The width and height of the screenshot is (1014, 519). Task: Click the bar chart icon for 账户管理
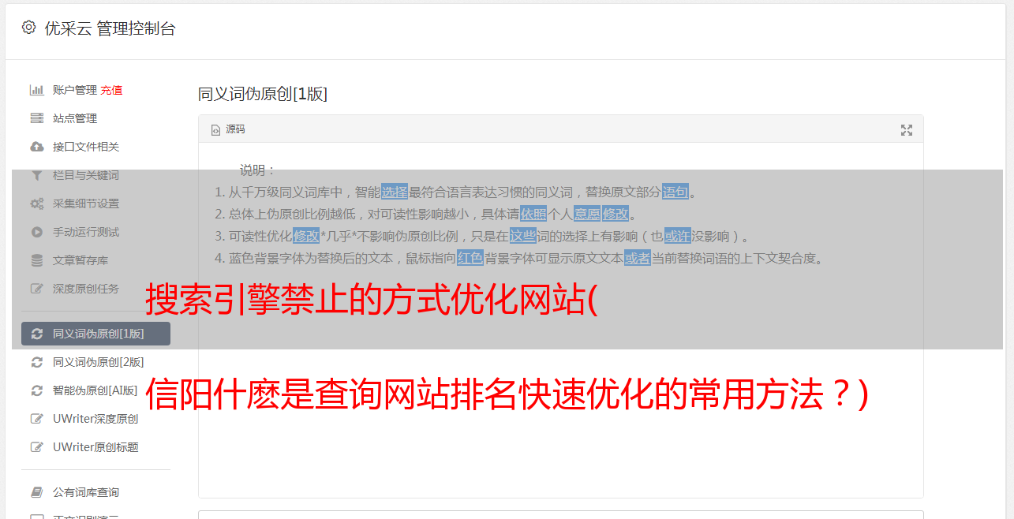pos(36,90)
